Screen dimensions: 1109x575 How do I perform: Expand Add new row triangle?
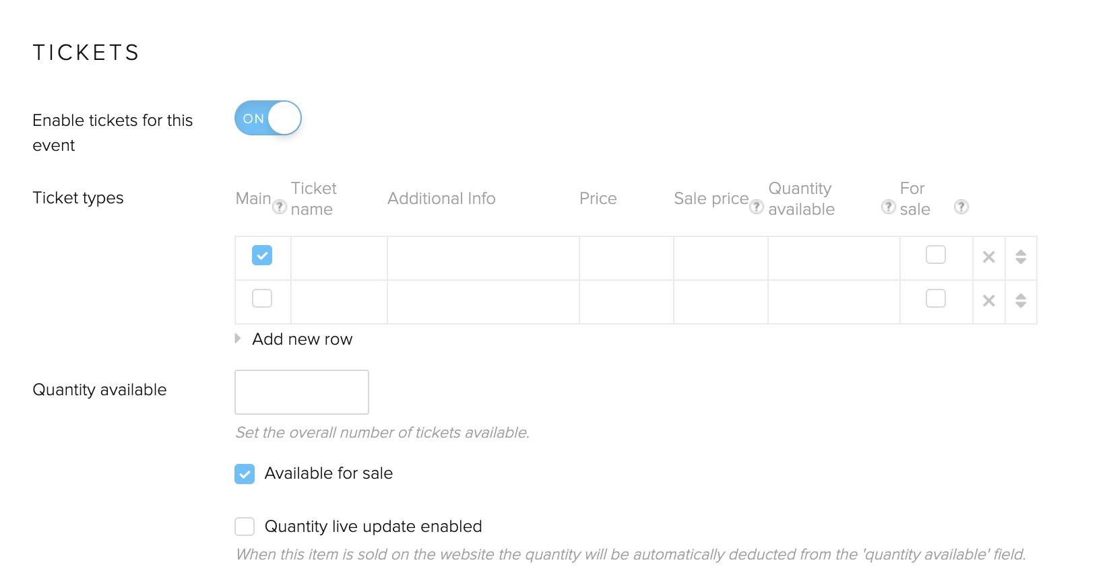[238, 338]
